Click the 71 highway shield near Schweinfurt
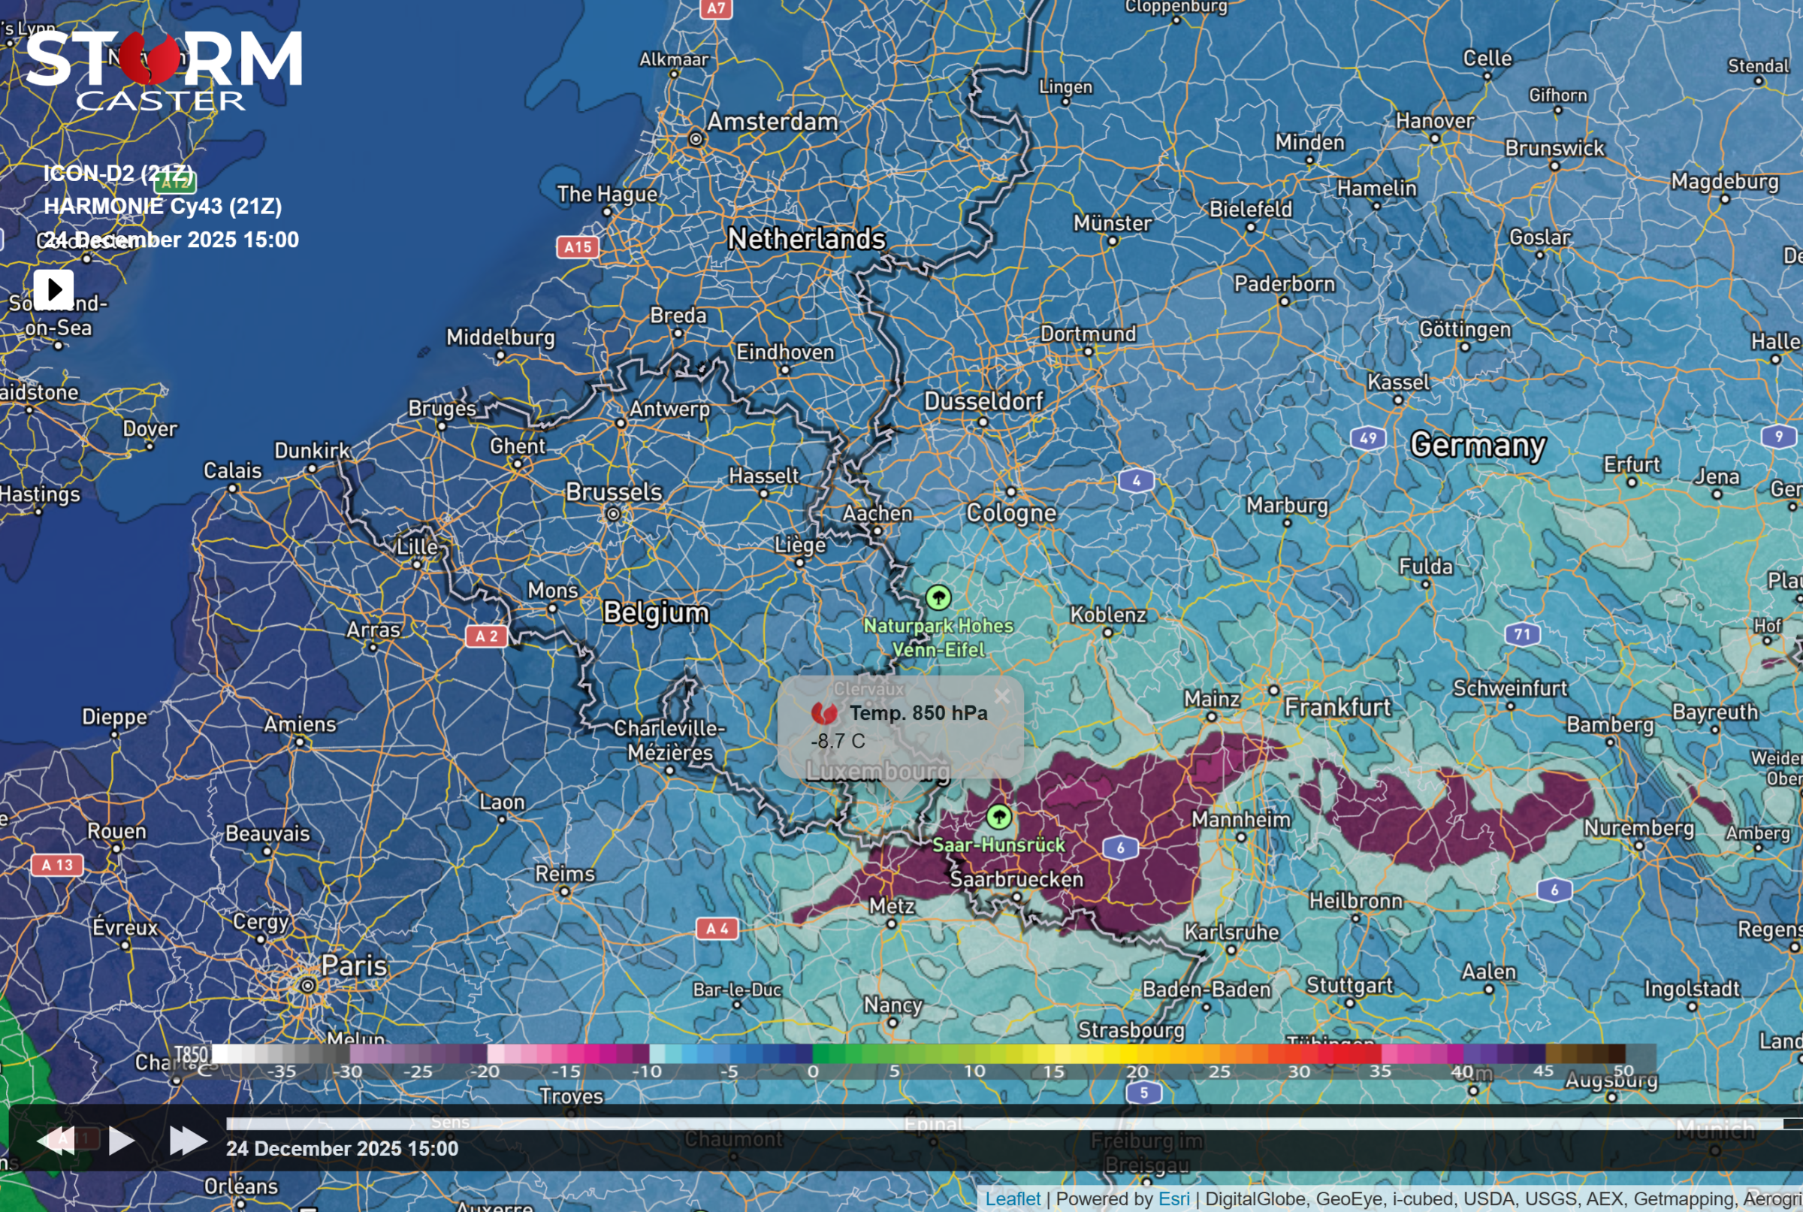This screenshot has width=1803, height=1212. (x=1522, y=635)
